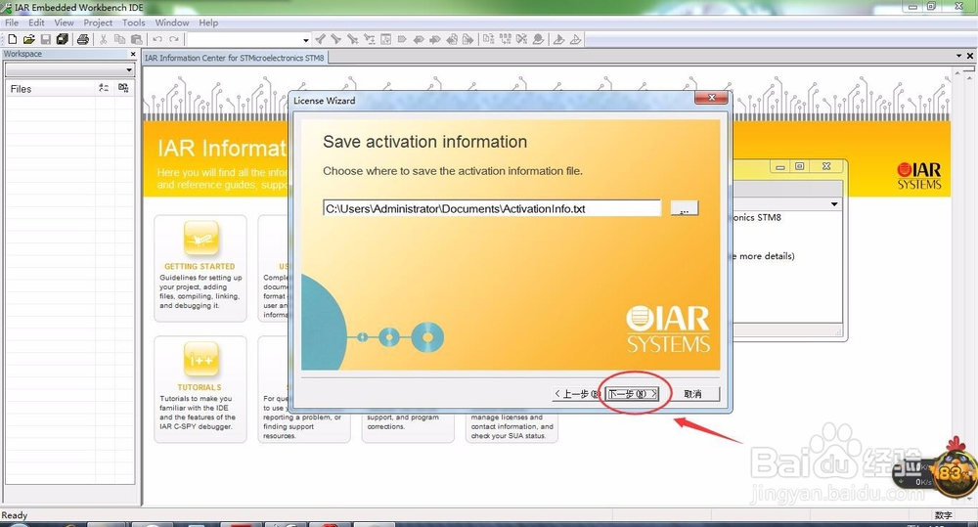The image size is (978, 527).
Task: Click the Save All icon
Action: coord(62,39)
